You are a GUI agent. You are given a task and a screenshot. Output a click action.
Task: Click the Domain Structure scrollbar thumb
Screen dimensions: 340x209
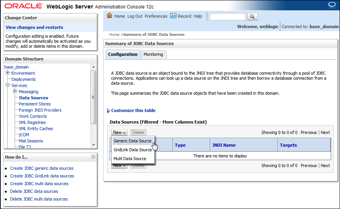[94, 97]
